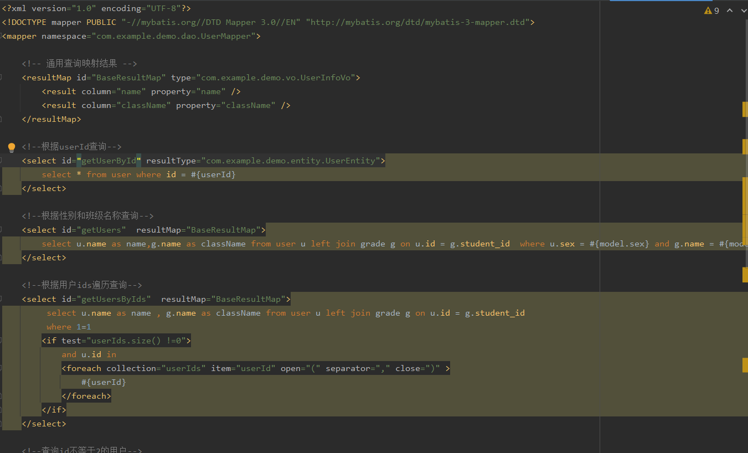
Task: Click the property value "className" in the result tag
Action: coord(249,105)
